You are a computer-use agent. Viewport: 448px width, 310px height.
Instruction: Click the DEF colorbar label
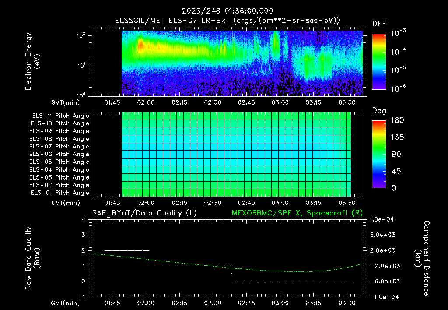tap(379, 24)
